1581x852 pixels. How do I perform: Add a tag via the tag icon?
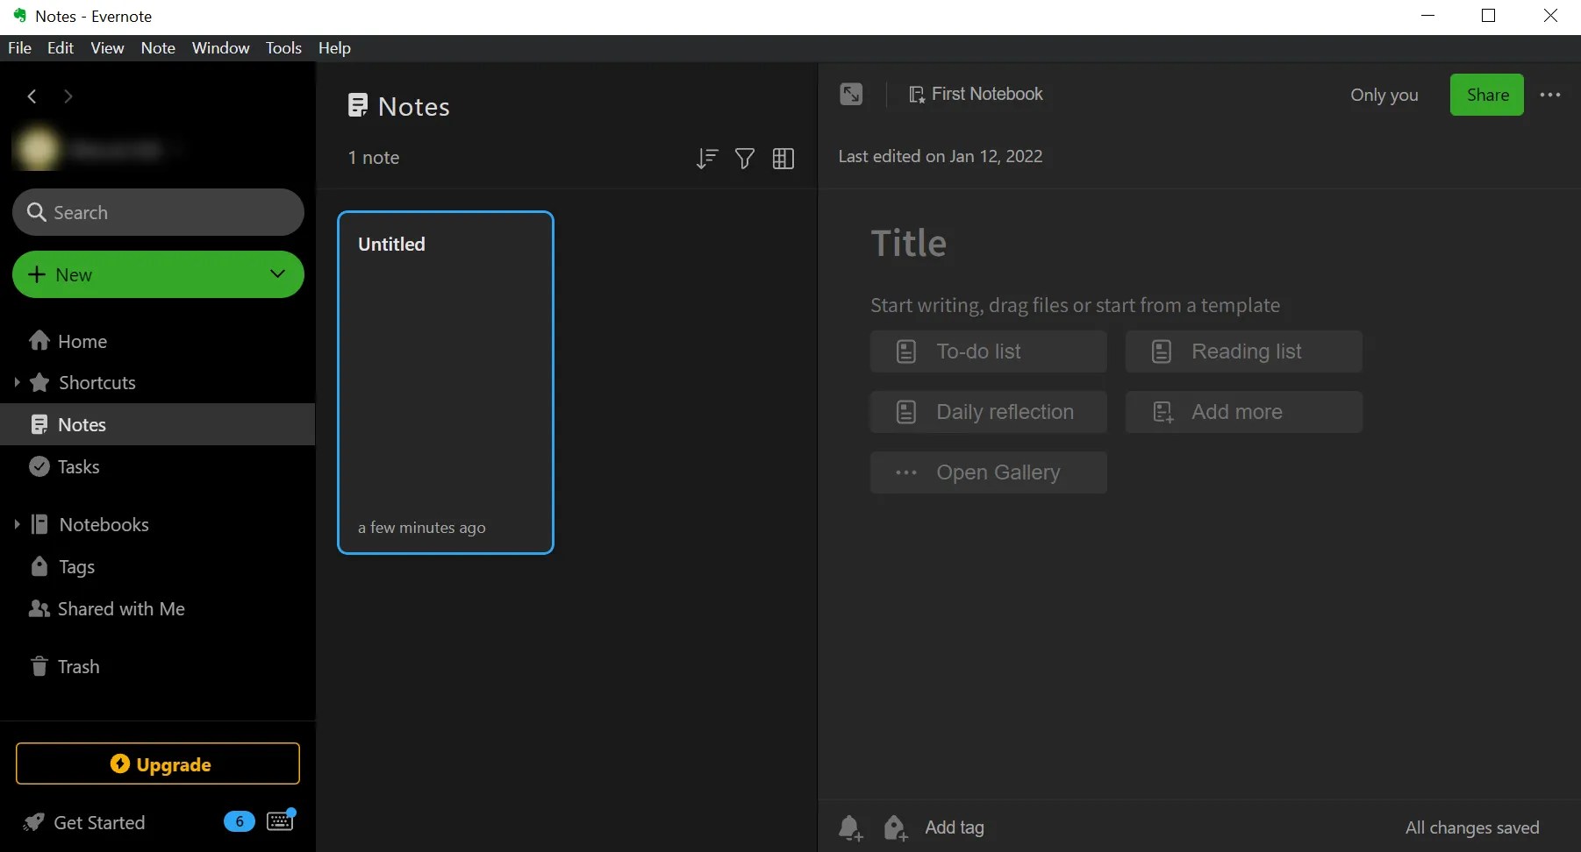[x=894, y=827]
